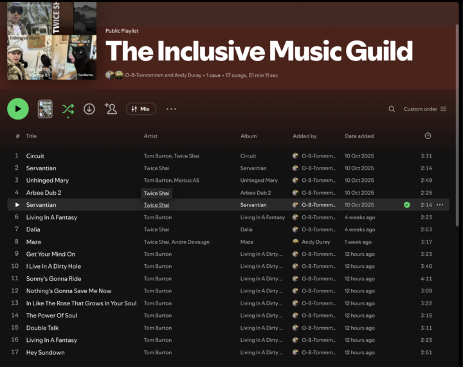Open Living In A Fantasy album on row 6

pos(262,217)
